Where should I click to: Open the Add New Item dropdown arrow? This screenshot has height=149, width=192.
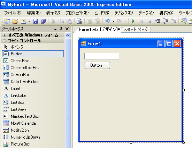point(29,21)
